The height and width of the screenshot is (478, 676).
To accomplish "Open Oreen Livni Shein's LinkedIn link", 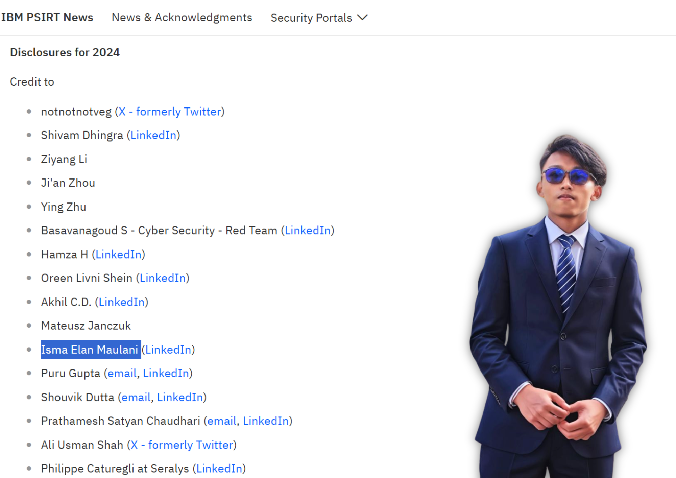I will (x=163, y=278).
